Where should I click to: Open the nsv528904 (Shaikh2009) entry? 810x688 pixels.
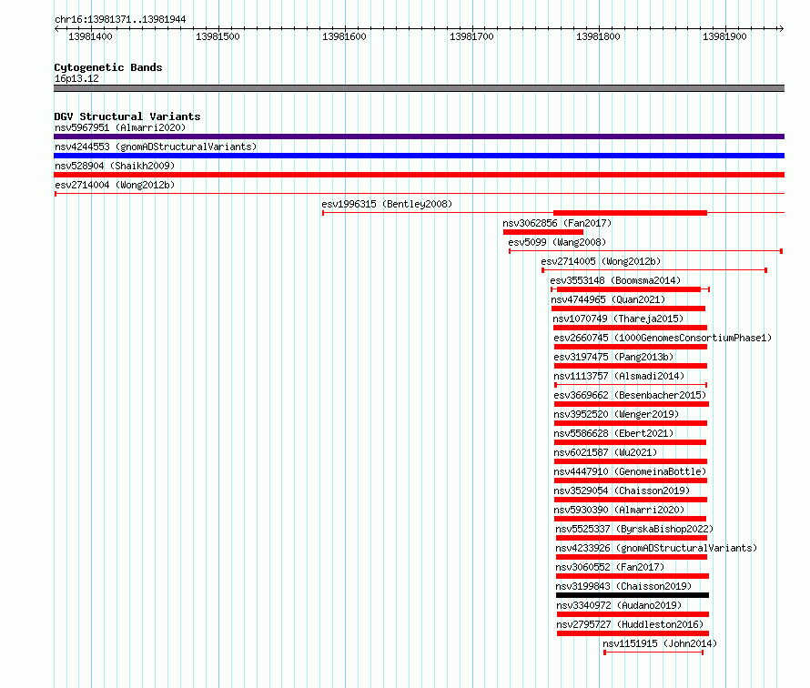coord(115,166)
